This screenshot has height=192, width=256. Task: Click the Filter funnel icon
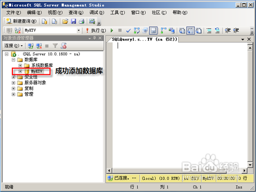(x=55, y=46)
